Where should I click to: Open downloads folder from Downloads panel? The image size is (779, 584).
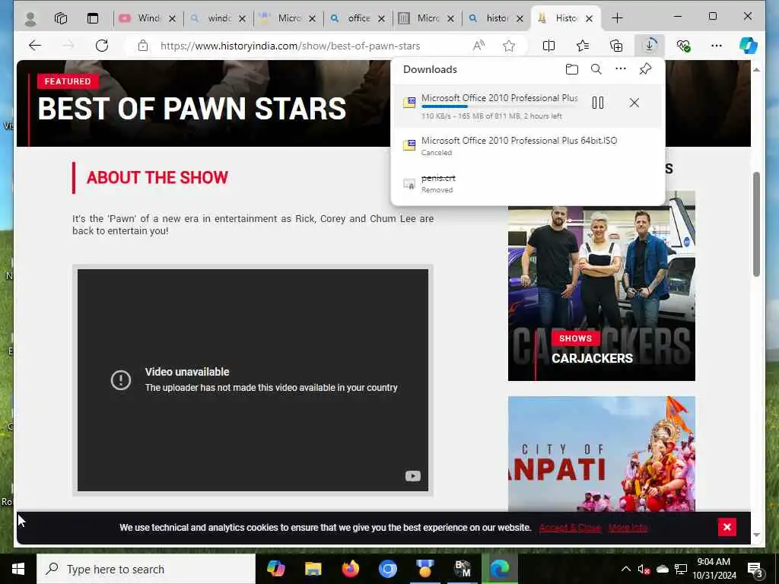(x=572, y=69)
